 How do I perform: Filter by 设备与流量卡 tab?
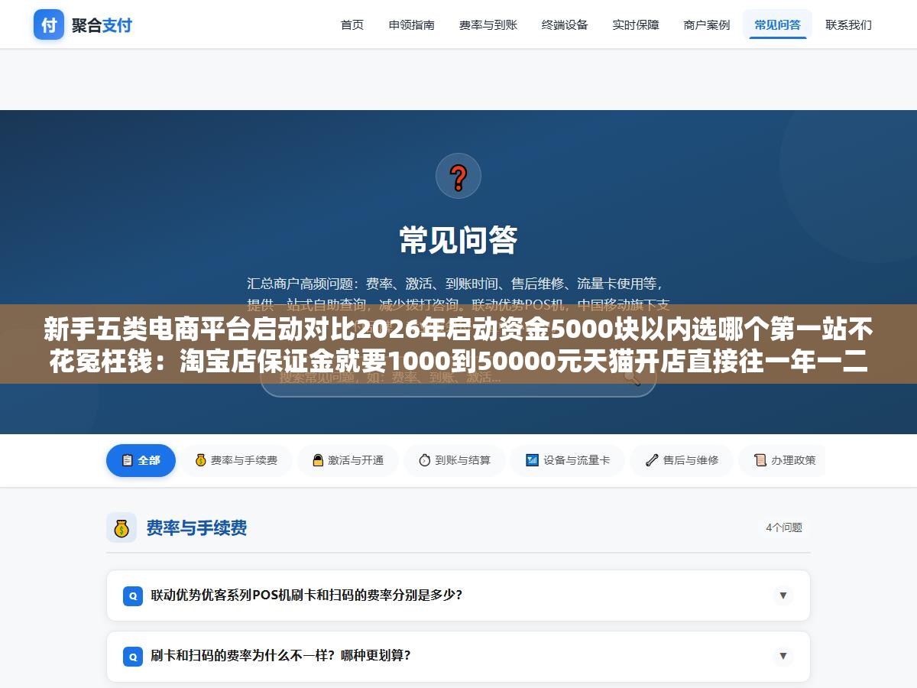pos(568,460)
